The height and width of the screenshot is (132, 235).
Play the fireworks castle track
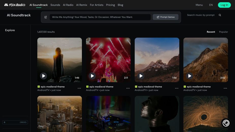click(x=92, y=76)
